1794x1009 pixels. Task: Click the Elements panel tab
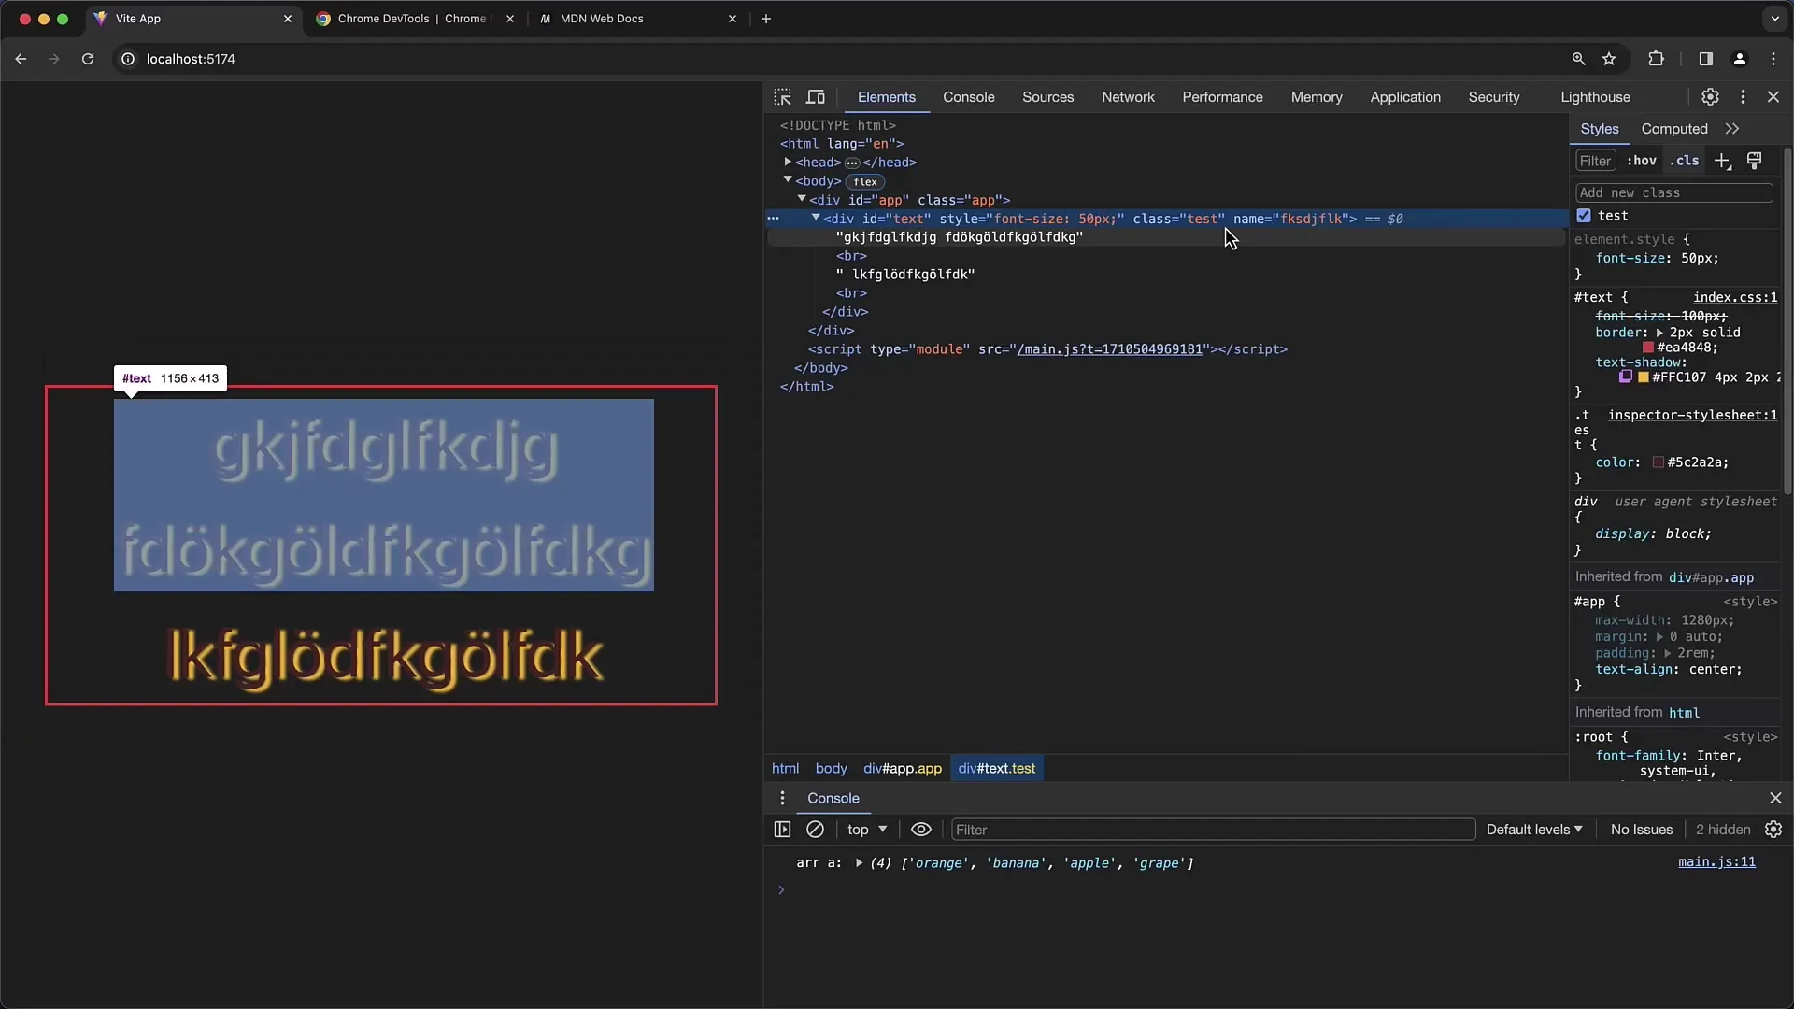pyautogui.click(x=886, y=96)
